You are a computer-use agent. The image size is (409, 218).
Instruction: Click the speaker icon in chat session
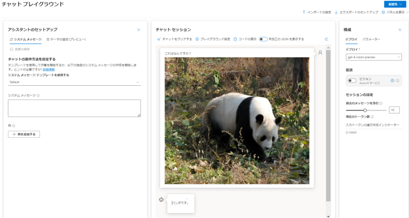[326, 39]
